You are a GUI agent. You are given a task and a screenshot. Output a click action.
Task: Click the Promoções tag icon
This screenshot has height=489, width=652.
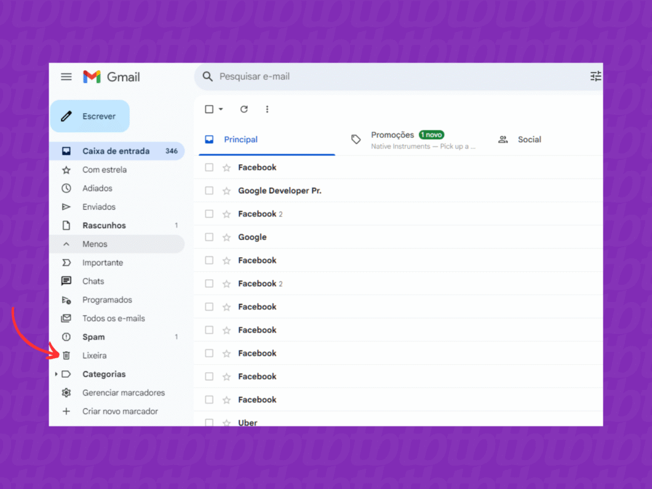tap(356, 139)
